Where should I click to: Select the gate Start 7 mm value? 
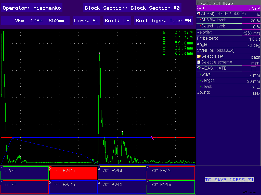point(228,75)
